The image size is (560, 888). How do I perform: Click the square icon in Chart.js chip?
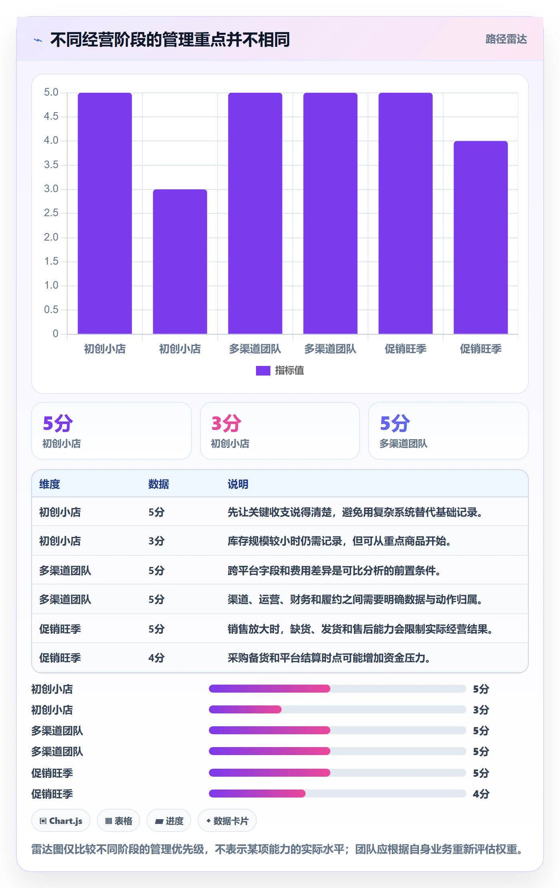point(43,821)
